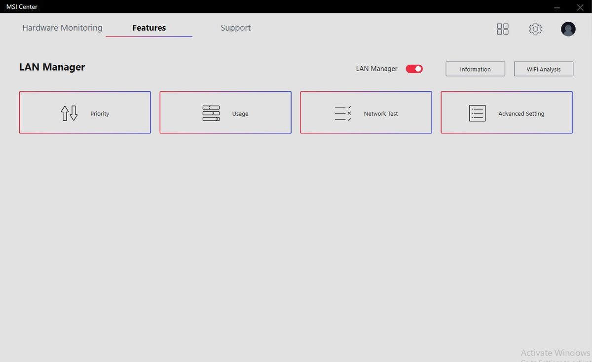
Task: Switch to the Hardware Monitoring tab
Action: (62, 28)
